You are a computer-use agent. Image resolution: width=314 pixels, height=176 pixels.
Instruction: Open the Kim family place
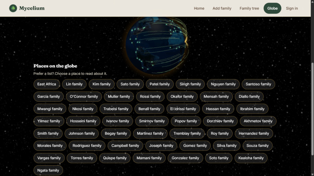(101, 84)
